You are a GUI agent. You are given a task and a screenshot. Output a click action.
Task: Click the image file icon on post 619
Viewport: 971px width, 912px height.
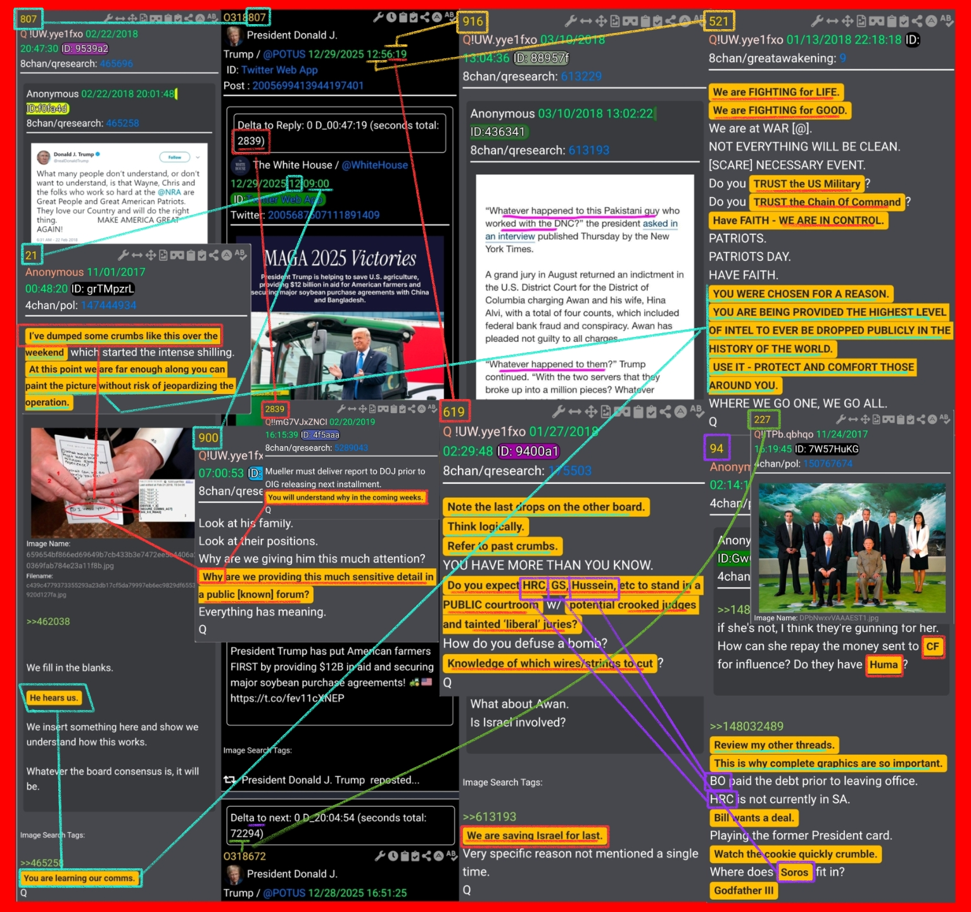pyautogui.click(x=606, y=412)
